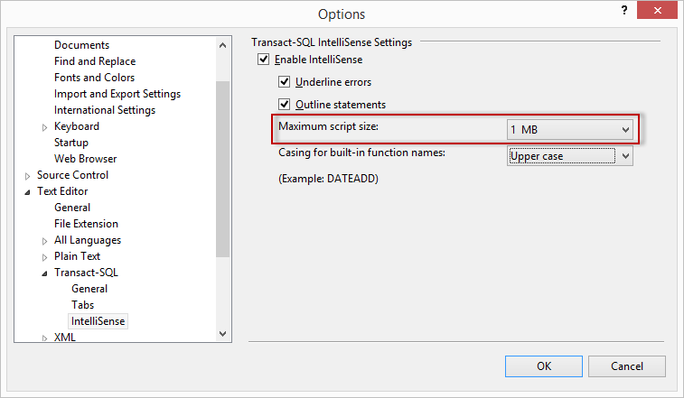The image size is (684, 398).
Task: Click the OK button
Action: pyautogui.click(x=544, y=366)
